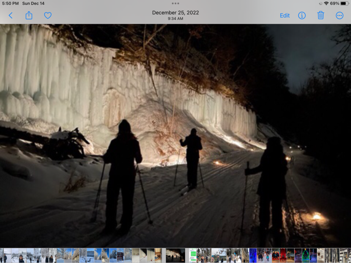This screenshot has width=351, height=263.
Task: Tap the December 25, 2022 date title
Action: [175, 13]
